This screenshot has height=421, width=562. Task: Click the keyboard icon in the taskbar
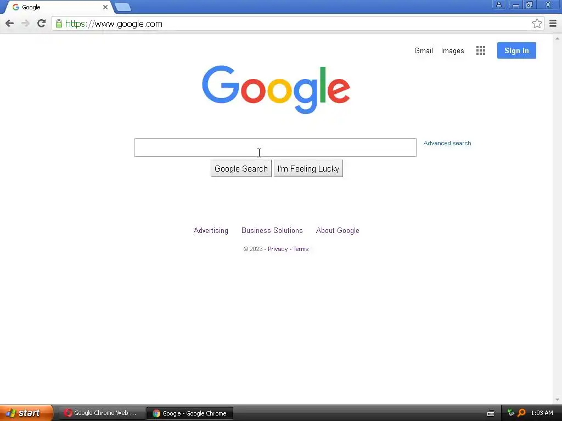click(491, 413)
